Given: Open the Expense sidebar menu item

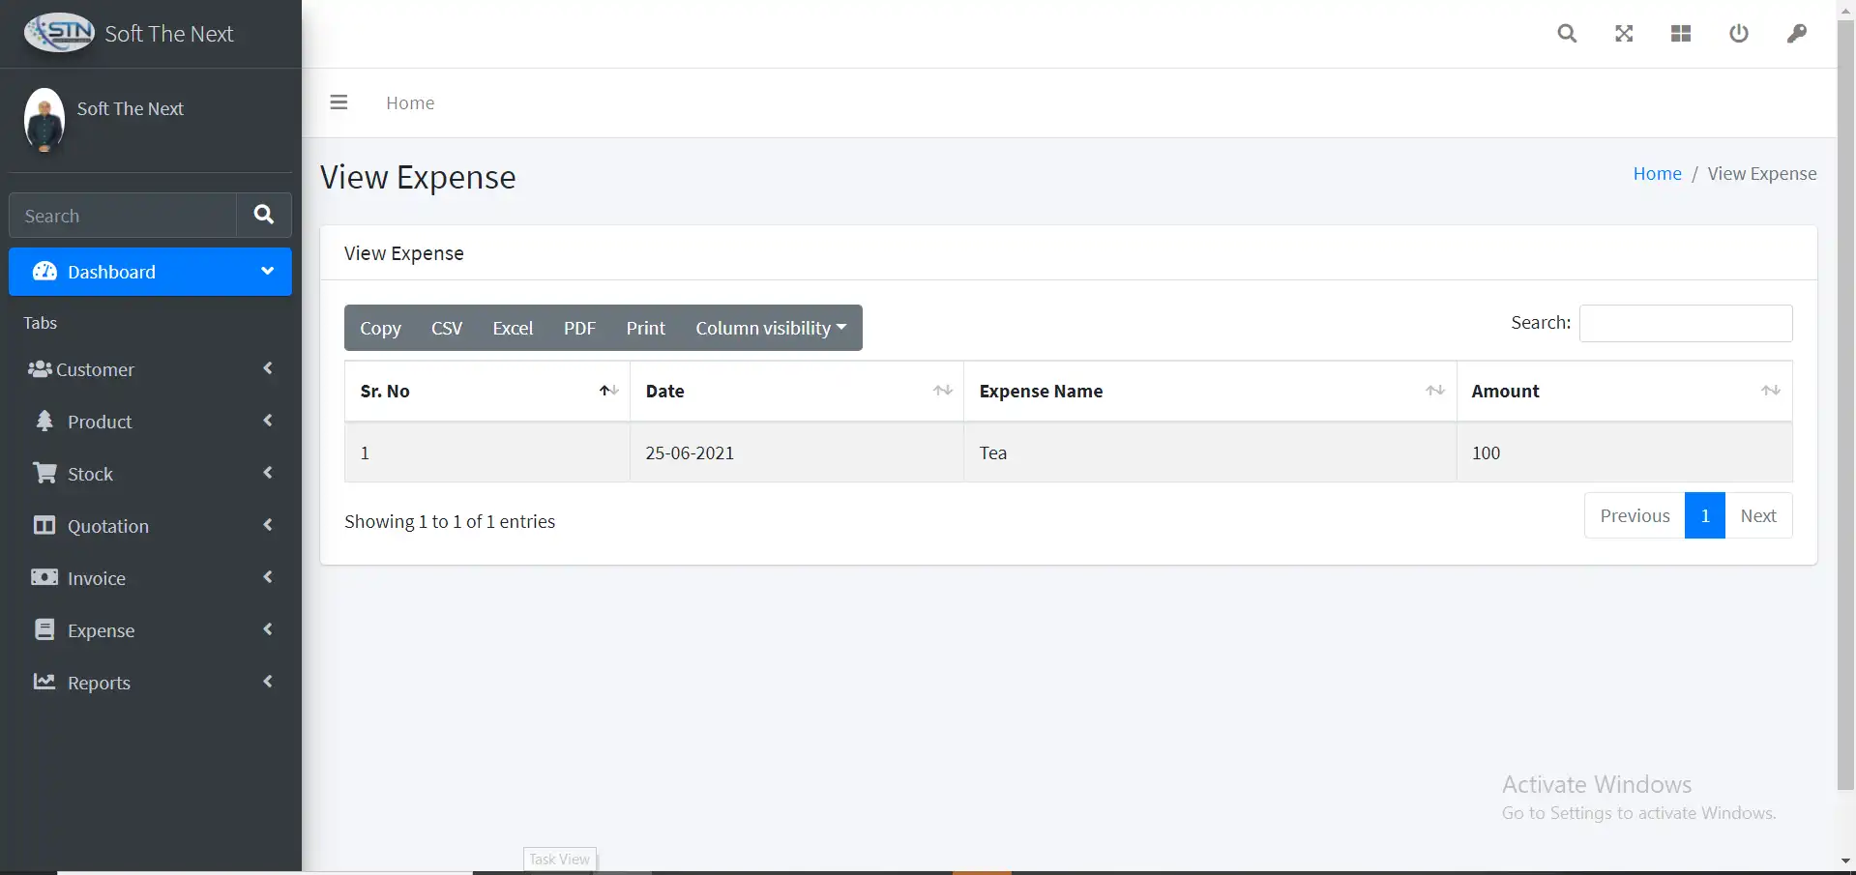Looking at the screenshot, I should pos(150,630).
